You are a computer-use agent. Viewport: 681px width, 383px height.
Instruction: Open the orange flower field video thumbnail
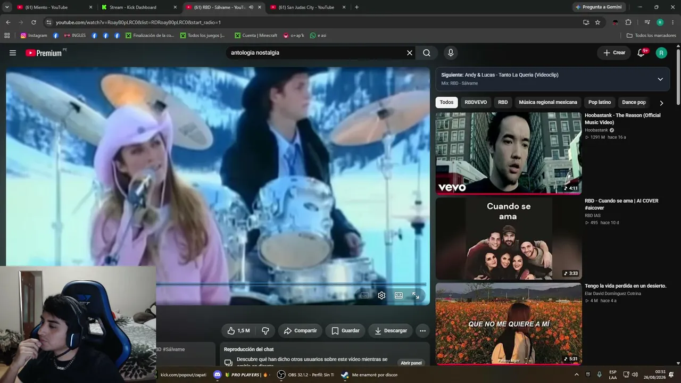click(x=509, y=323)
